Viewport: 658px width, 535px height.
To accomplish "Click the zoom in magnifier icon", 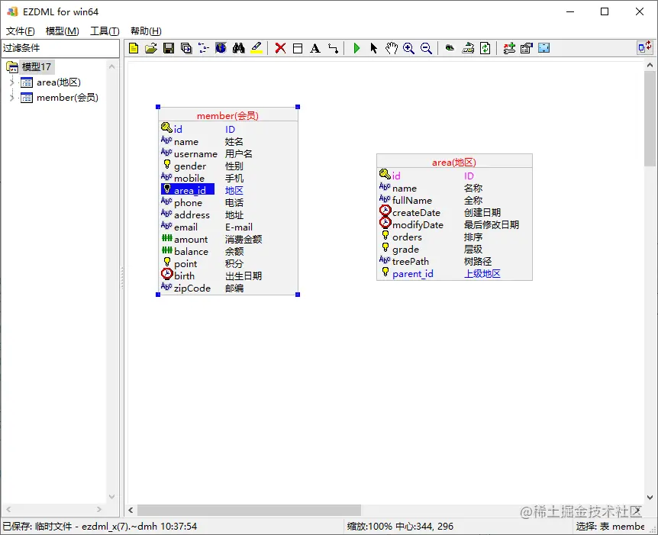I will pyautogui.click(x=408, y=48).
